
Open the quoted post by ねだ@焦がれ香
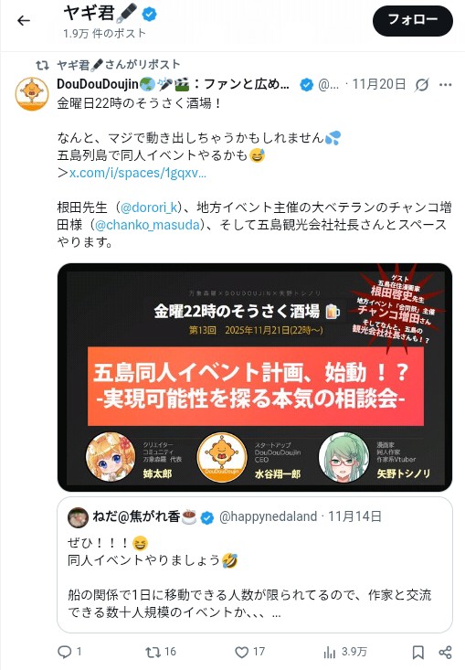click(255, 565)
